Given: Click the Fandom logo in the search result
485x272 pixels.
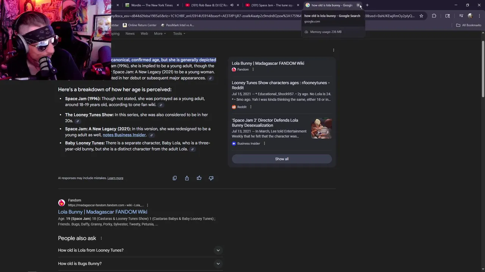Looking at the screenshot, I should point(61,203).
